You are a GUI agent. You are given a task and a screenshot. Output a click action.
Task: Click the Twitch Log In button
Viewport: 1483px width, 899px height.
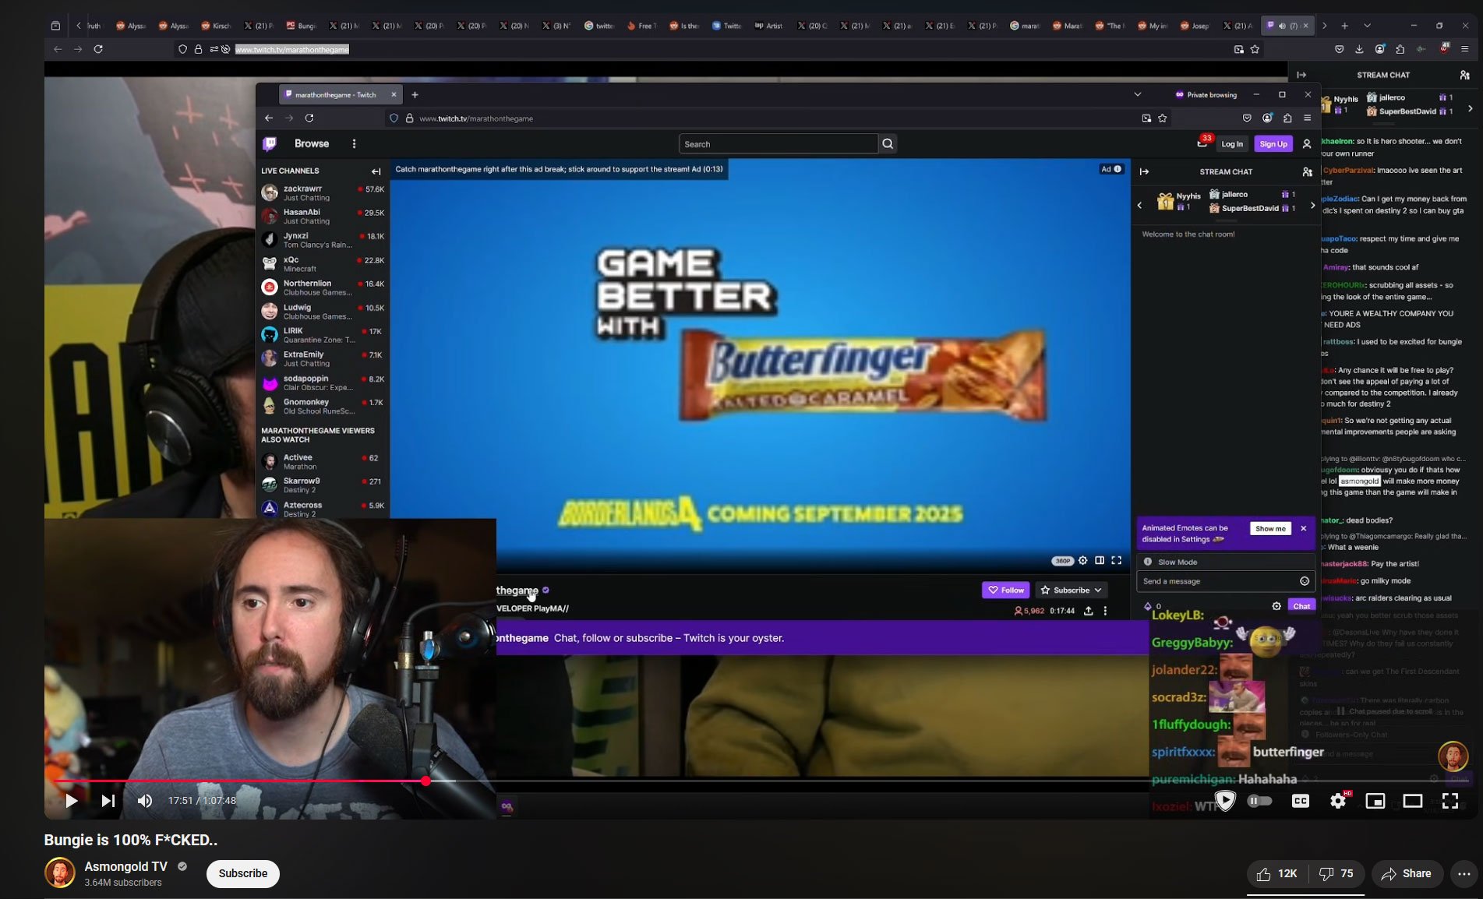(1232, 144)
